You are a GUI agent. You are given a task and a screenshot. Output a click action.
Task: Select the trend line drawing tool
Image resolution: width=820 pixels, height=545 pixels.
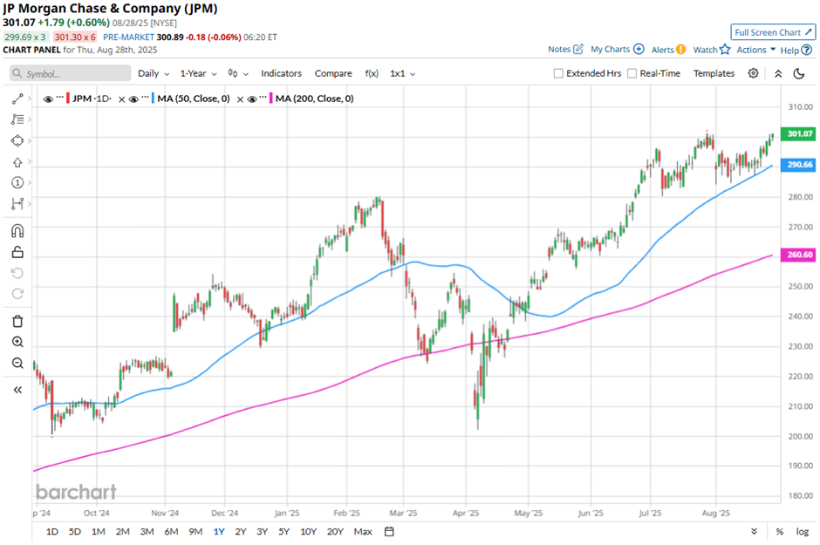[x=17, y=99]
